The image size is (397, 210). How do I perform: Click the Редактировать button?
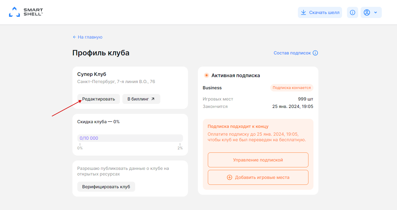[98, 99]
